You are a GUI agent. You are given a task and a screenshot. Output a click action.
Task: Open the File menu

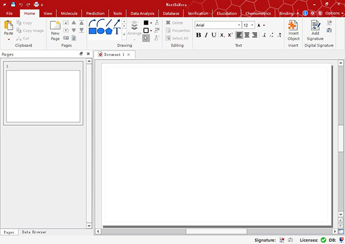[x=10, y=13]
